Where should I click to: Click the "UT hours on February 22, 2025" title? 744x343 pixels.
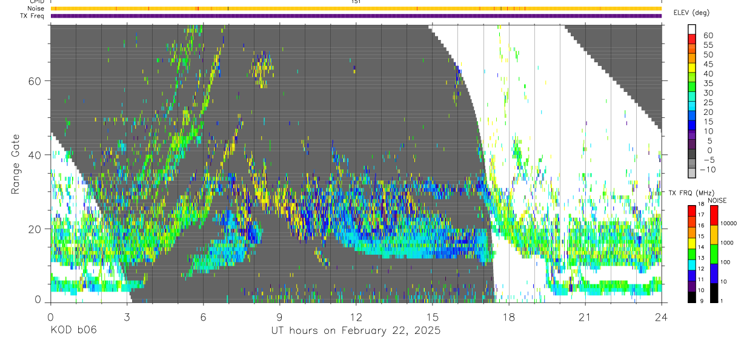point(356,331)
